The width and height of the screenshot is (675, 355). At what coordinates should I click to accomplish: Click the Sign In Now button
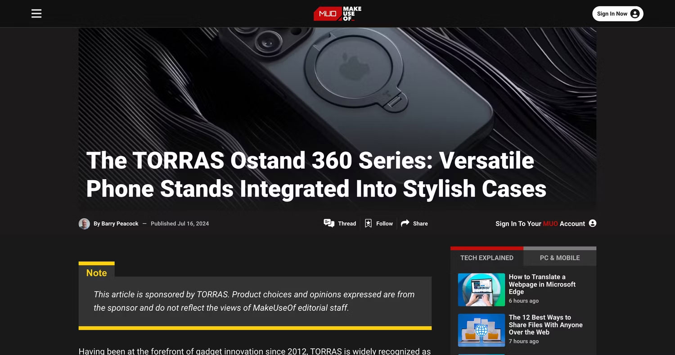pos(618,13)
